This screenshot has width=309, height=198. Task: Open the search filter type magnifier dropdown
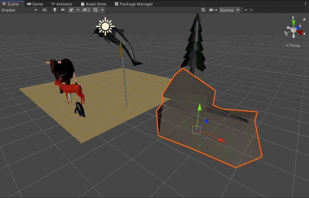pyautogui.click(x=246, y=10)
